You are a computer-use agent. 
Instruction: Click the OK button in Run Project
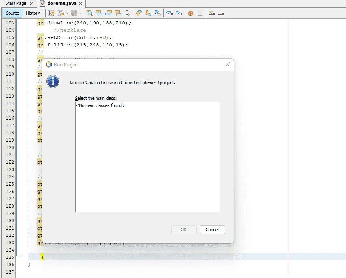click(184, 230)
